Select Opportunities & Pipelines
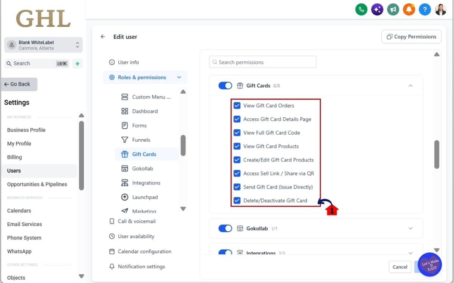Image resolution: width=454 pixels, height=283 pixels. (x=37, y=184)
